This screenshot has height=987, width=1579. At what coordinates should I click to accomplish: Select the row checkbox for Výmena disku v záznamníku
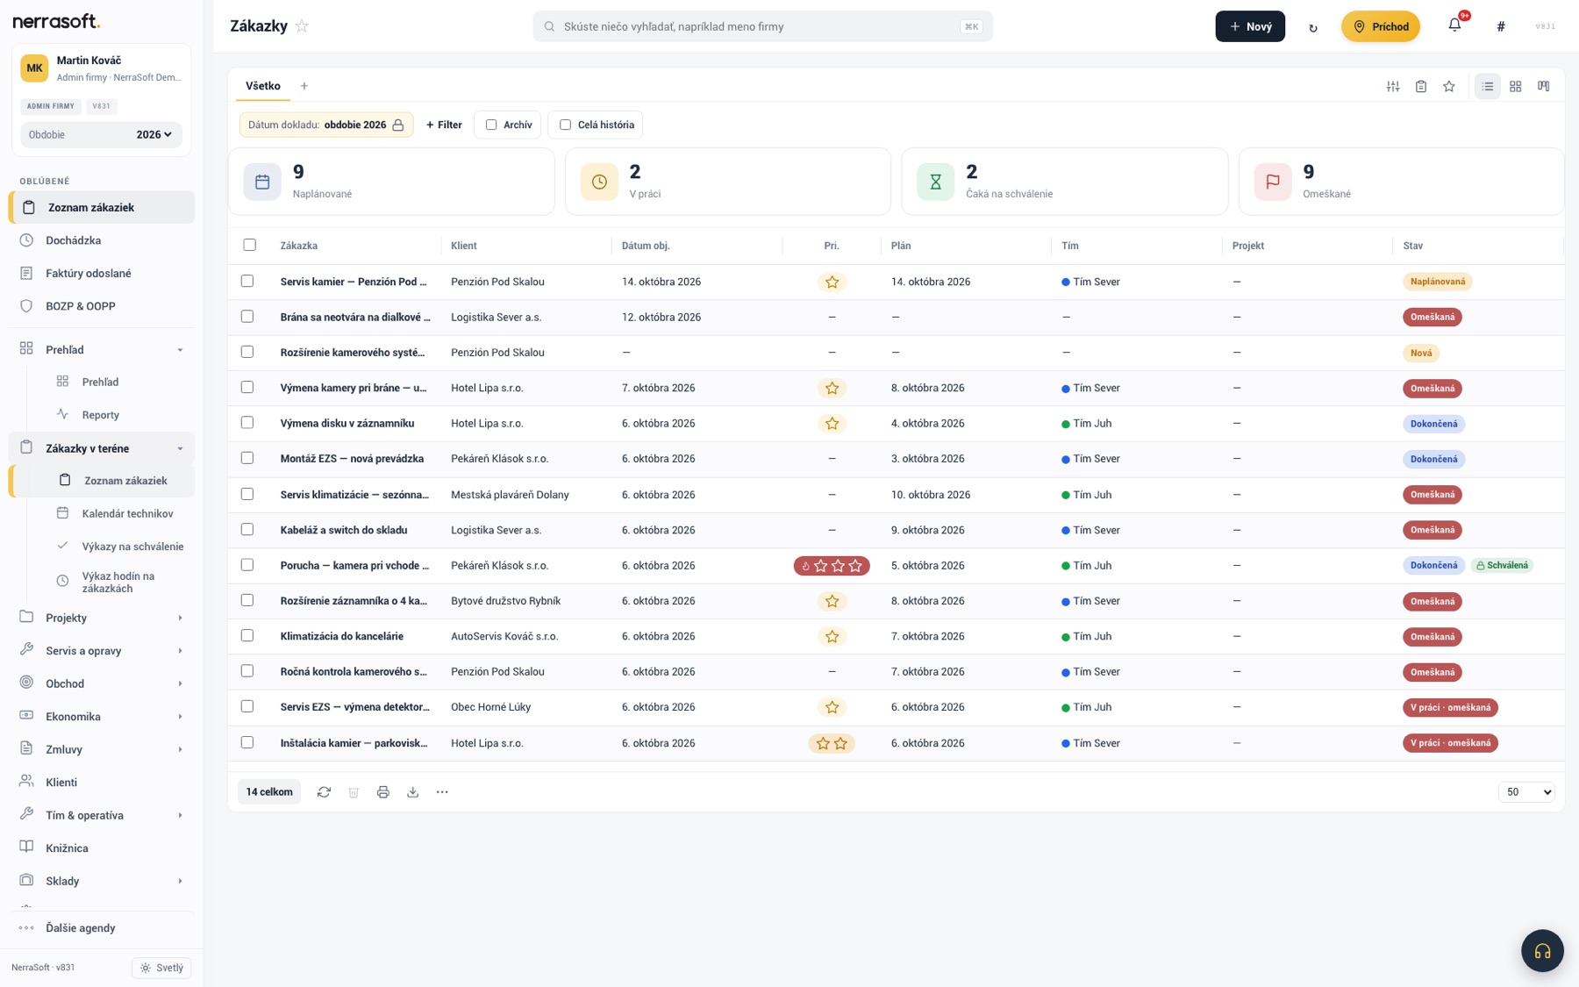point(247,423)
